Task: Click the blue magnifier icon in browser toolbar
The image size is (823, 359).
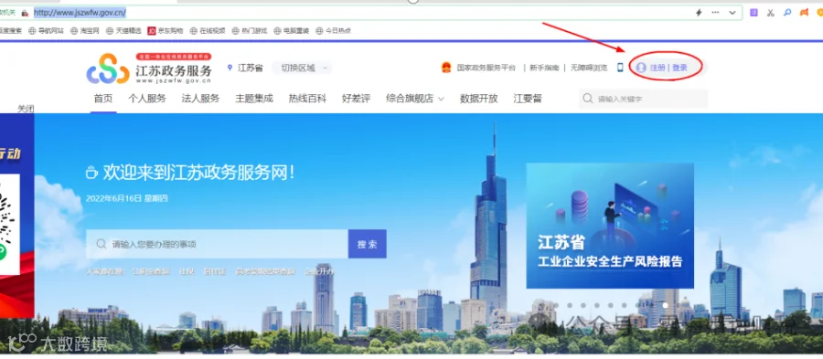Action: (787, 13)
